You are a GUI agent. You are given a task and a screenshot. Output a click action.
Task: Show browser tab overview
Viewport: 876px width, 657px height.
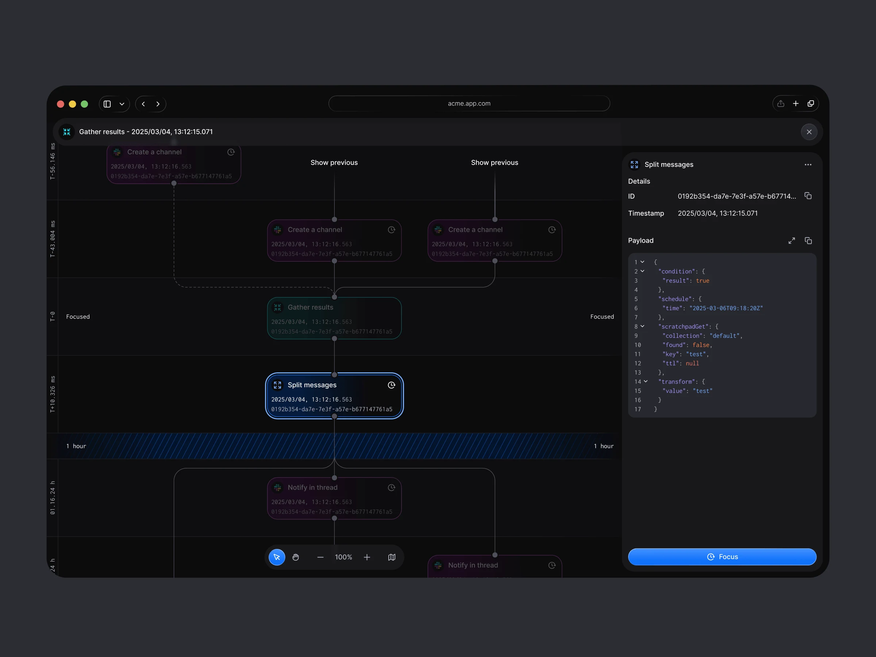point(811,104)
